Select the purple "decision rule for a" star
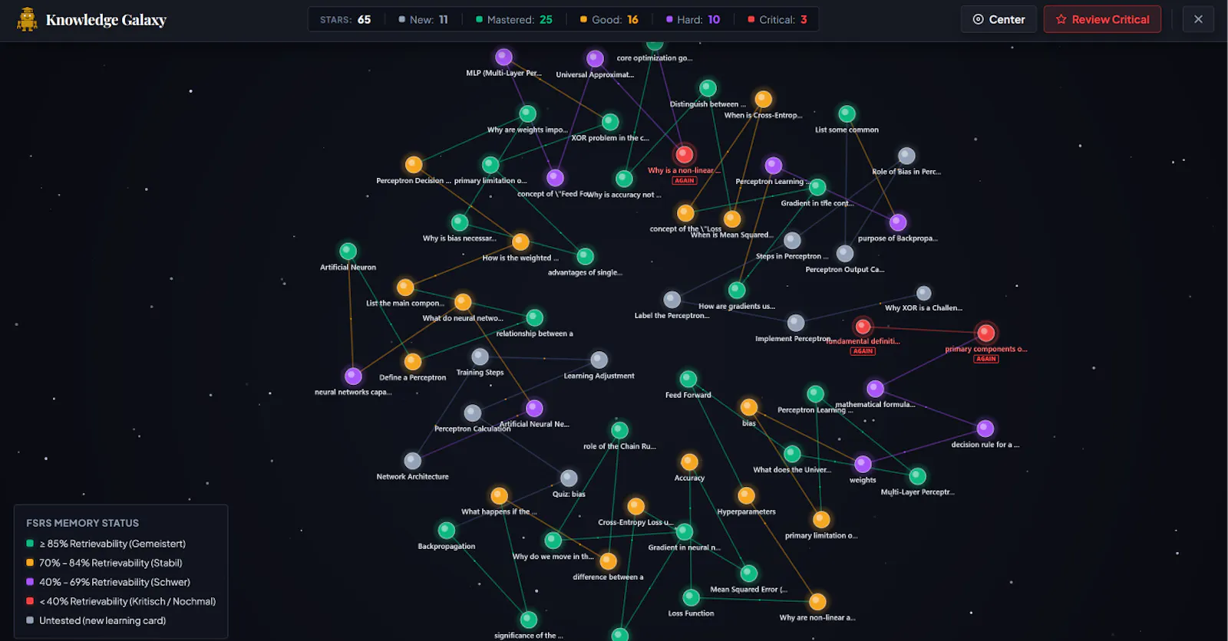 985,429
